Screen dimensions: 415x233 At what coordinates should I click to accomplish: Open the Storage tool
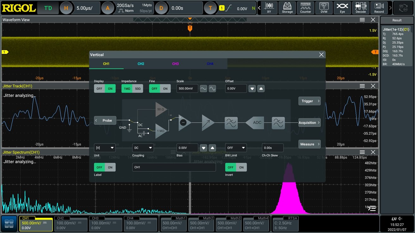coord(287,8)
